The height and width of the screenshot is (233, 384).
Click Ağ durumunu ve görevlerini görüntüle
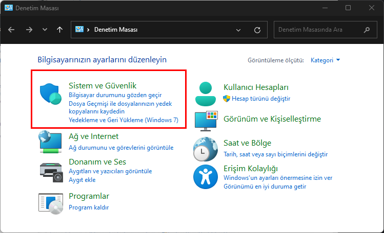point(121,148)
